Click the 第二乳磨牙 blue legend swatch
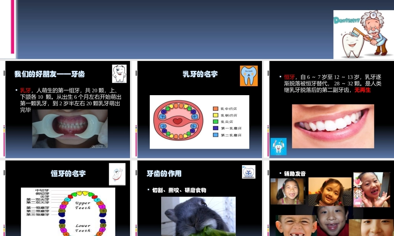Viewport: 394px width, 236px height. click(x=215, y=135)
